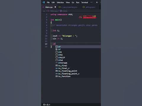
Task: Click the 'int main()' declaration
Action: (x=56, y=20)
